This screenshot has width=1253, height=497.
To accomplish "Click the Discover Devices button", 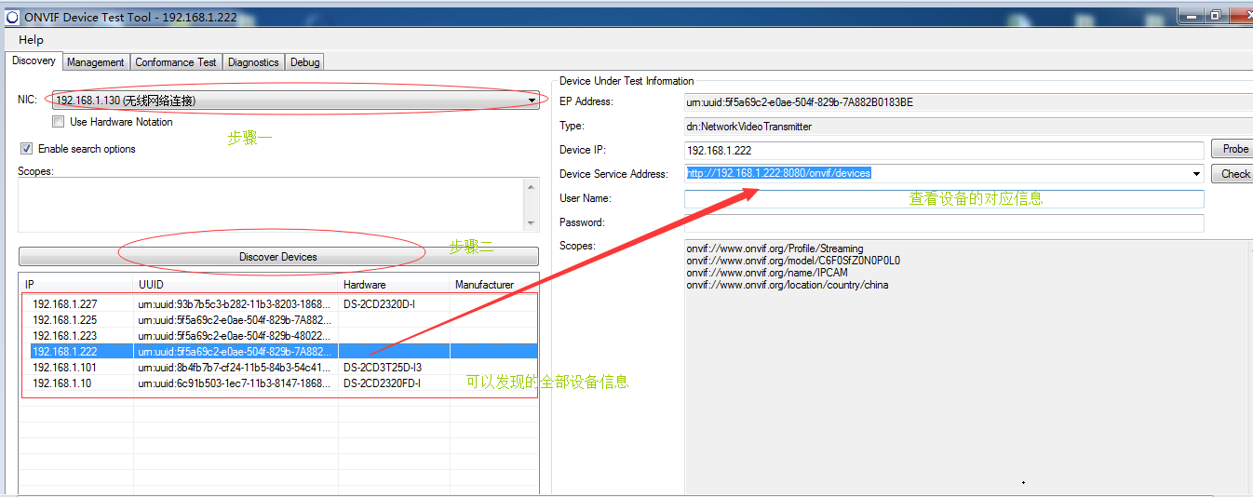I will [278, 257].
